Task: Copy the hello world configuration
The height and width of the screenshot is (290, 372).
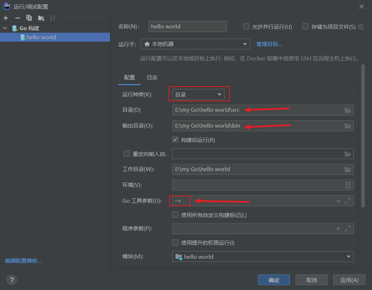Action: [x=29, y=18]
